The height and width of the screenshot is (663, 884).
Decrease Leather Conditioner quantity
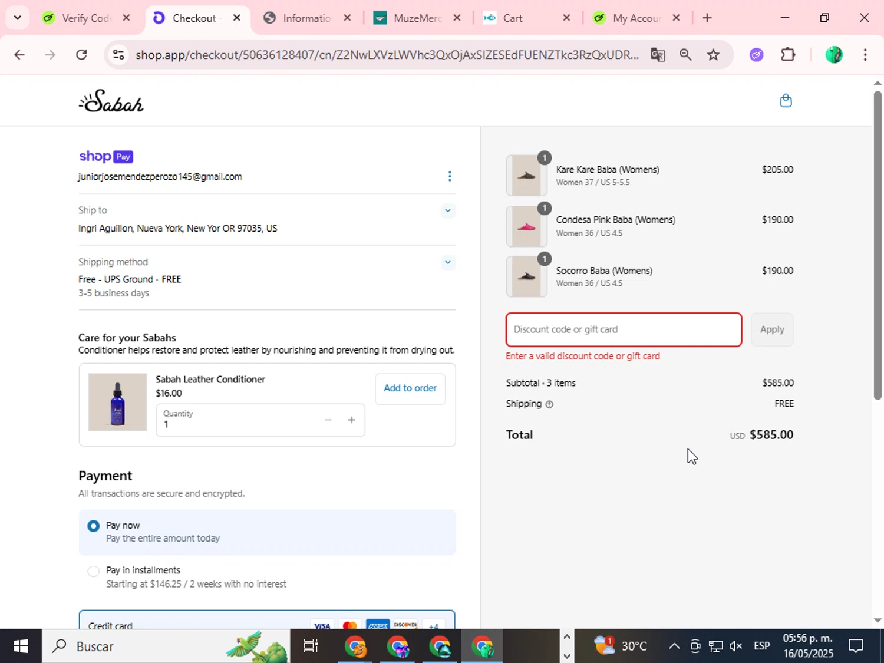click(328, 420)
